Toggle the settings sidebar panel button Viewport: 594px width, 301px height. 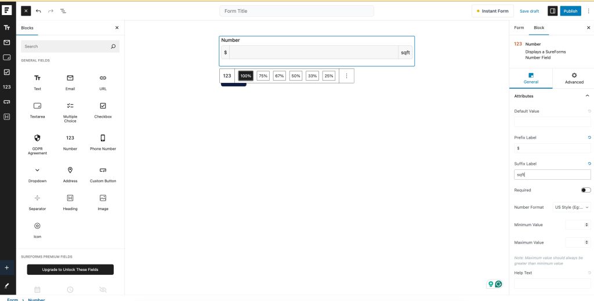click(x=552, y=11)
